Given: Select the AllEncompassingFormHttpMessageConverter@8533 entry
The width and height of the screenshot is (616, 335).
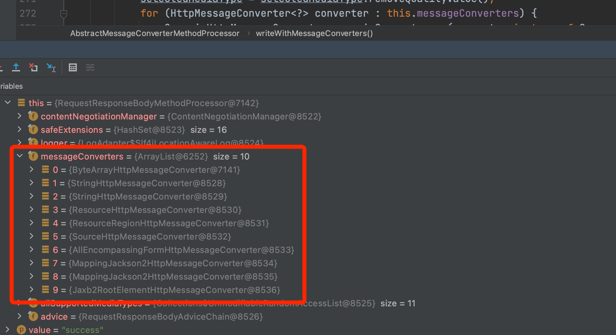Looking at the screenshot, I should pos(308,250).
